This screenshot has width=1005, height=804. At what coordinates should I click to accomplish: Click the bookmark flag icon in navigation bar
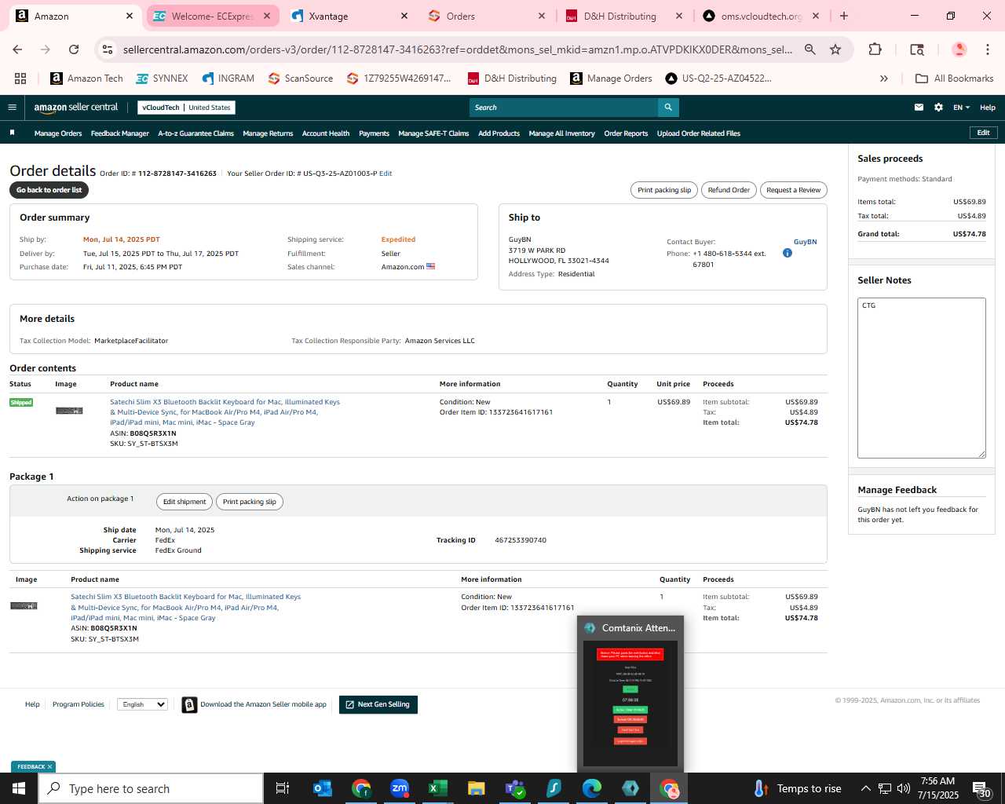click(12, 133)
